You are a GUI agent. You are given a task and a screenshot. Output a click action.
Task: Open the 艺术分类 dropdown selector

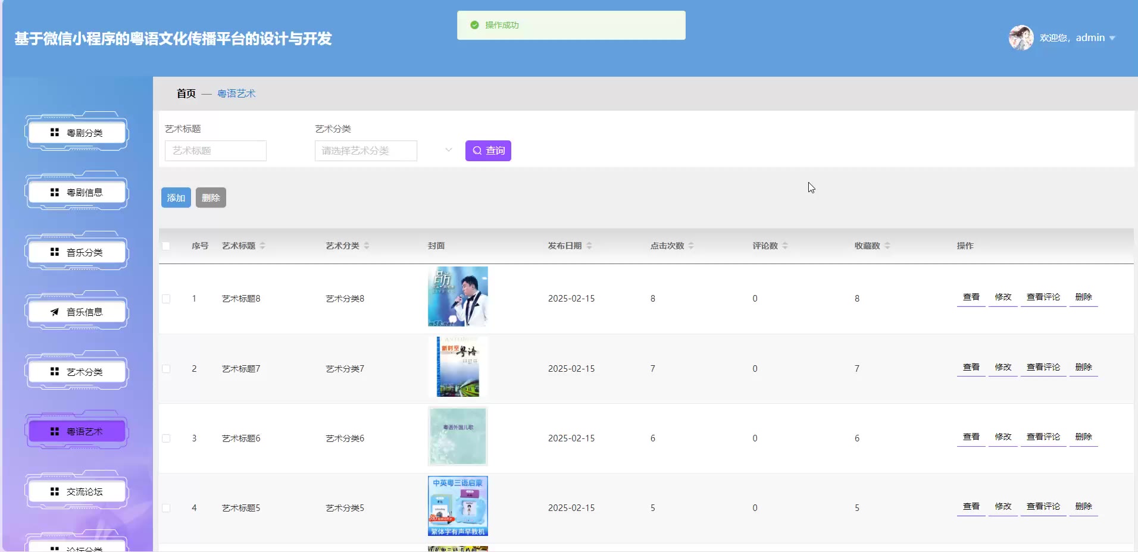click(x=384, y=150)
